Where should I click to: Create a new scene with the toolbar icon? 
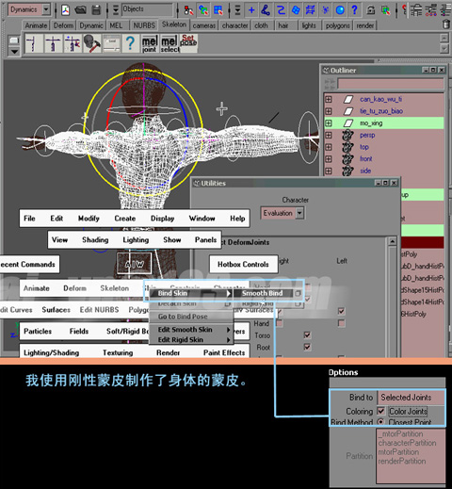point(65,10)
